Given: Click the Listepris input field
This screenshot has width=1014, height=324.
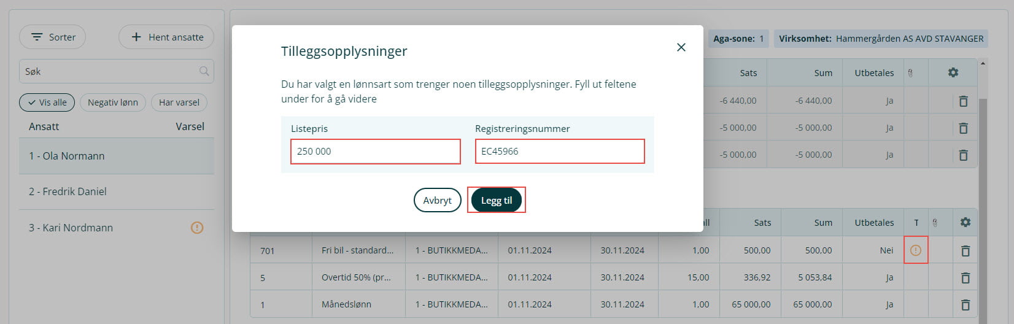Looking at the screenshot, I should [375, 152].
